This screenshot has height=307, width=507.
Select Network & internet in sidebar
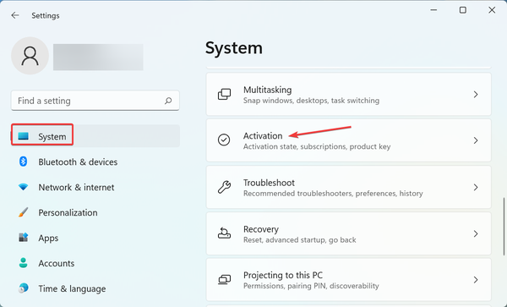(x=76, y=187)
